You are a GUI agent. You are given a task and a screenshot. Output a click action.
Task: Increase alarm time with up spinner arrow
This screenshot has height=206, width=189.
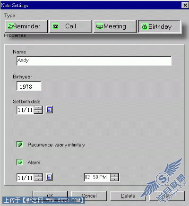(x=114, y=175)
